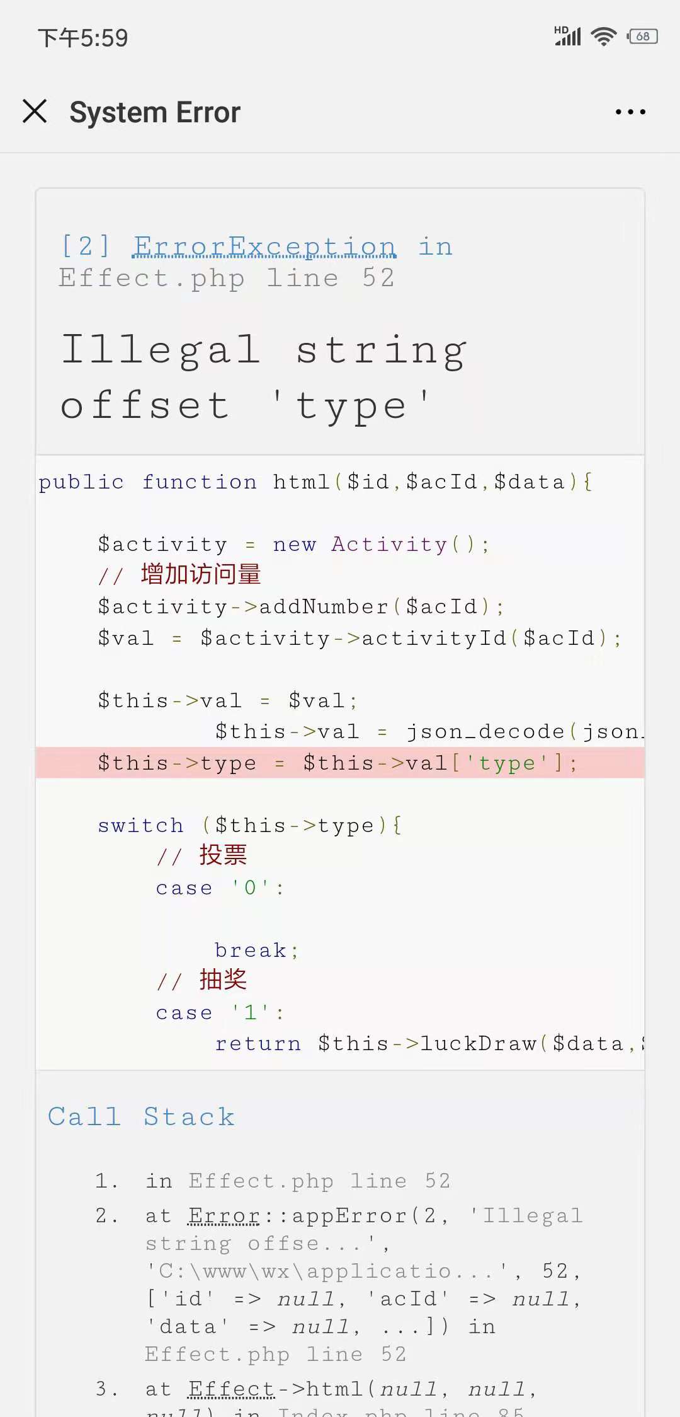Tap the battery level indicator

tap(642, 37)
